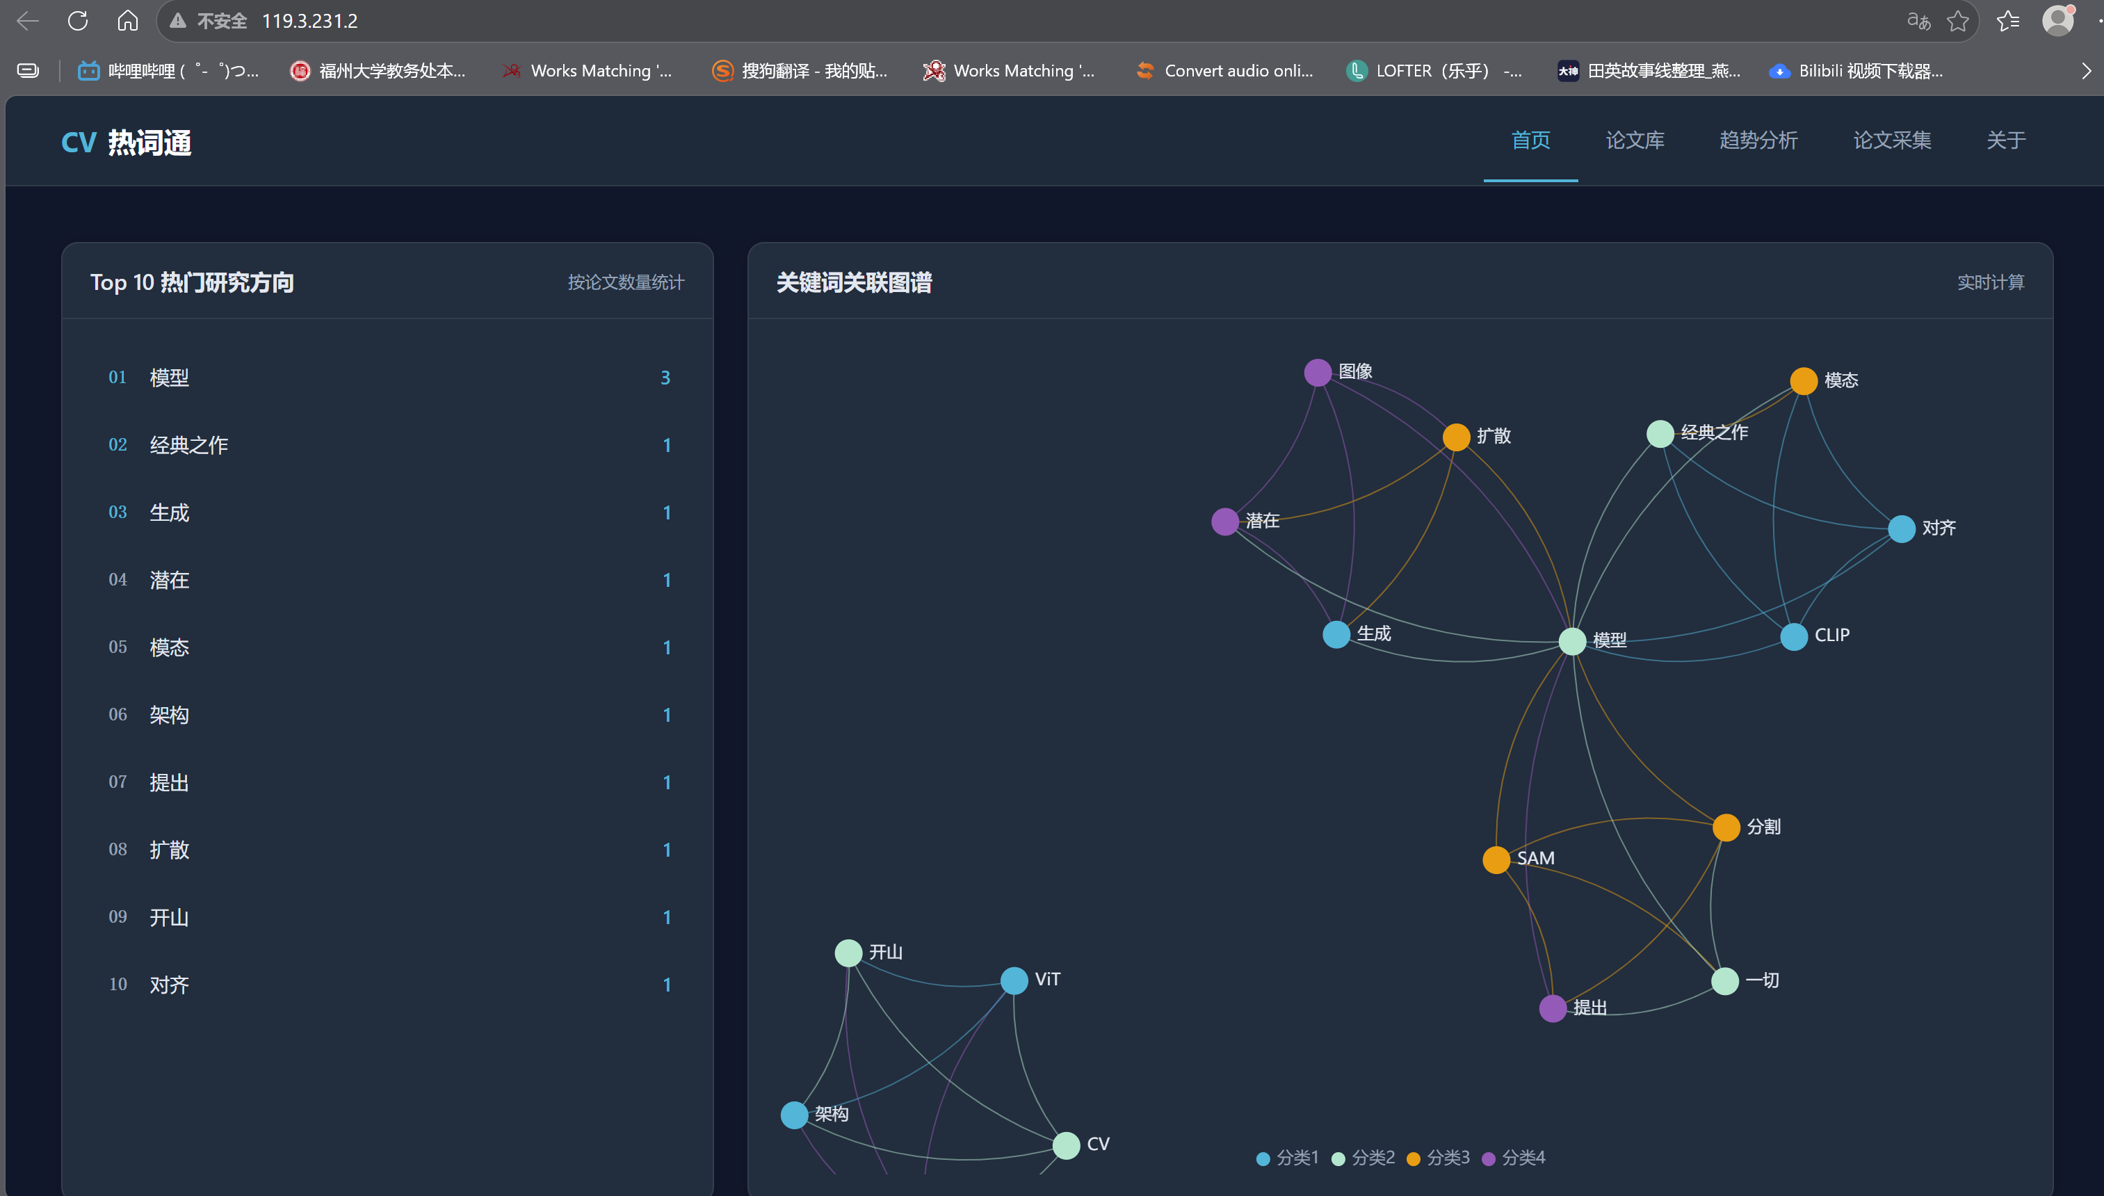2104x1196 pixels.
Task: Click the 按论文数量统计 label
Action: pos(626,282)
